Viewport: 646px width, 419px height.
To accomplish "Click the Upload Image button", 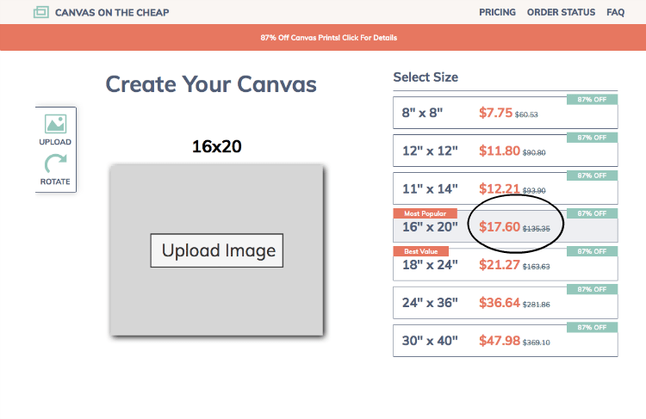I will click(x=217, y=250).
